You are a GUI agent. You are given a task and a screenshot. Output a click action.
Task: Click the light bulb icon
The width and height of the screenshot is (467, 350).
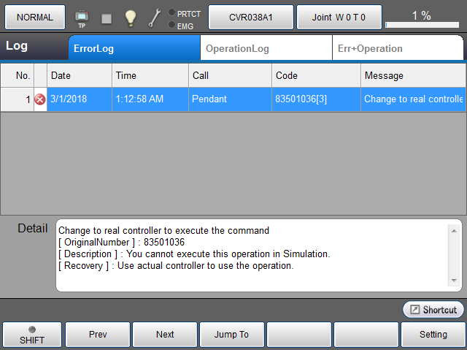[x=130, y=18]
